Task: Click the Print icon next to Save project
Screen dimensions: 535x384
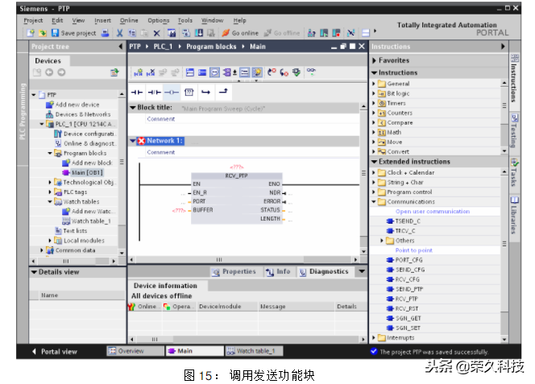Action: click(105, 33)
